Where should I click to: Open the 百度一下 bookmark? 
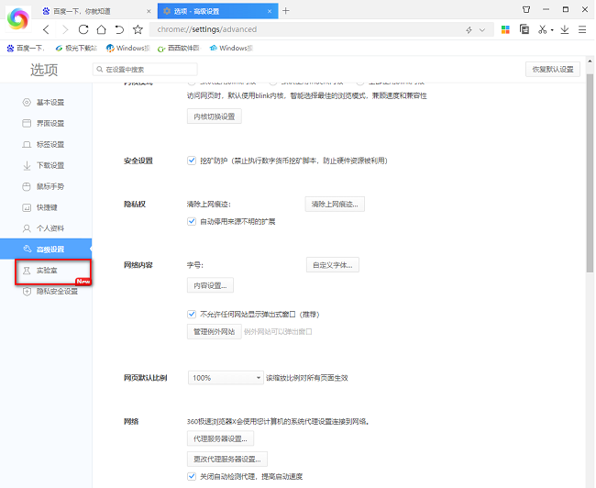26,48
